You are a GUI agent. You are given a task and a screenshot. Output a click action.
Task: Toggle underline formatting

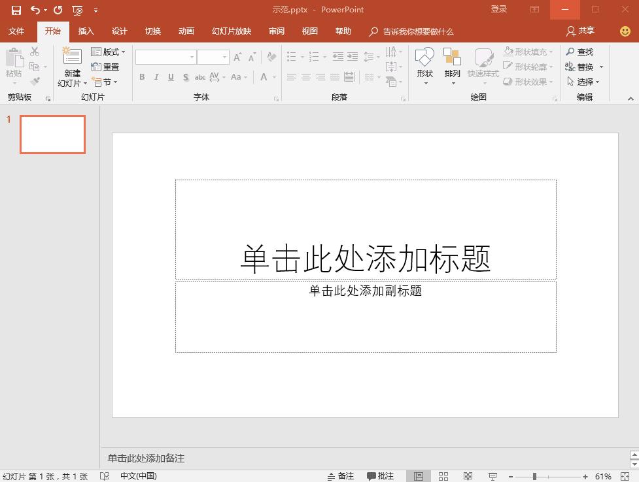tap(170, 77)
